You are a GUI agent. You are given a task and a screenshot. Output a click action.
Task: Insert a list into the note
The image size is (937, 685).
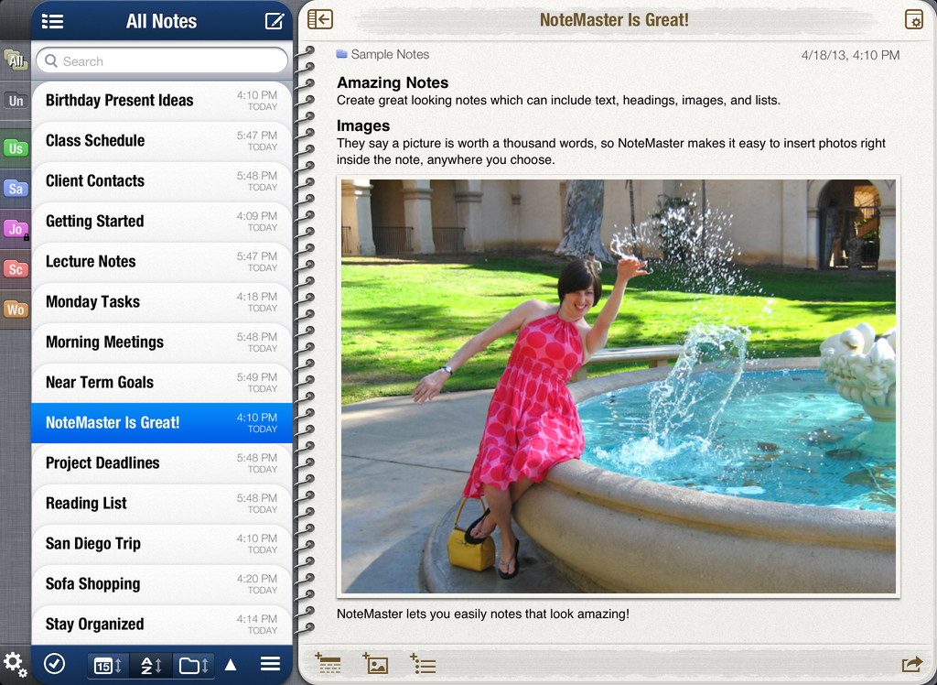(x=423, y=664)
